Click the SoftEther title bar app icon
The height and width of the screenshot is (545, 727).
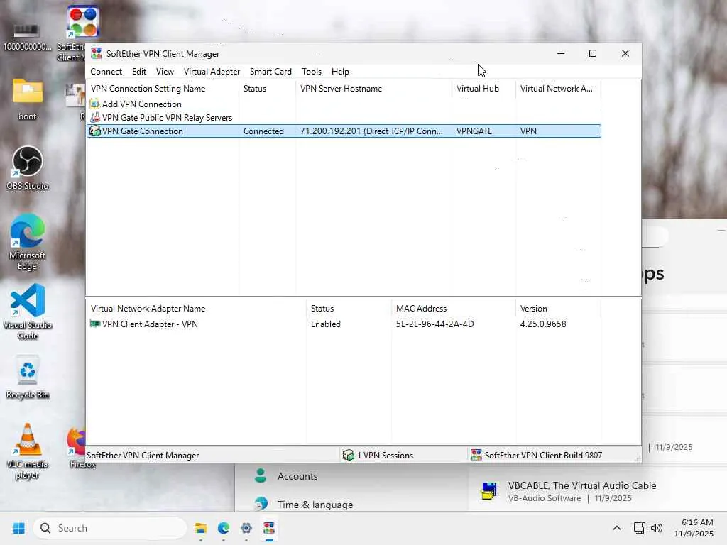click(x=97, y=53)
